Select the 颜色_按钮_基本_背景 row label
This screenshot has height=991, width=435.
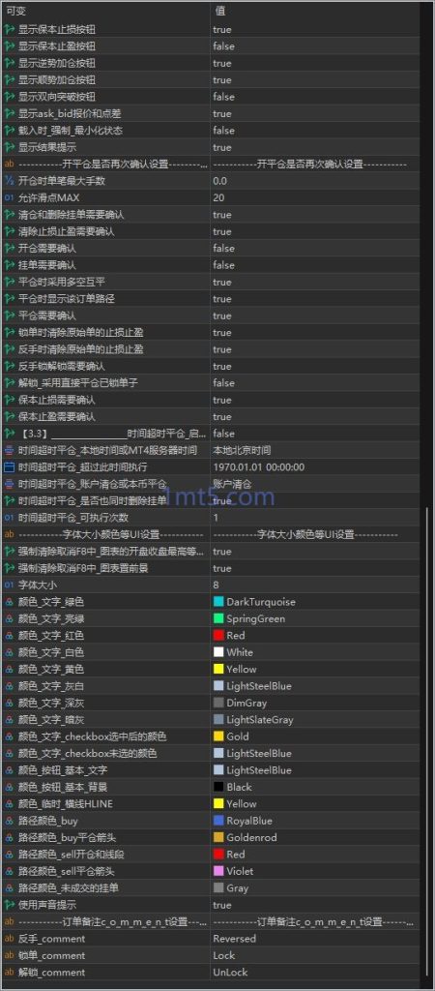pos(63,787)
